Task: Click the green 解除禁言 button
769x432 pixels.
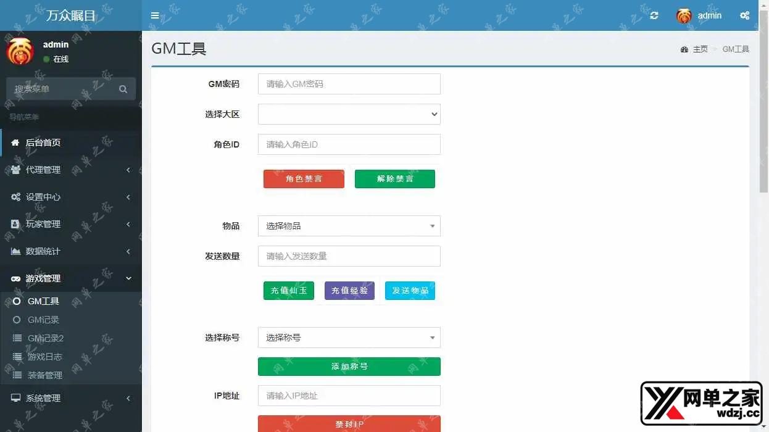Action: [x=394, y=179]
